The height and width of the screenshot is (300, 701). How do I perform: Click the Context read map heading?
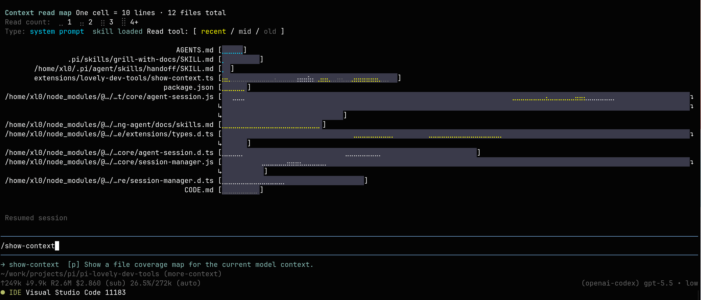[x=38, y=13]
